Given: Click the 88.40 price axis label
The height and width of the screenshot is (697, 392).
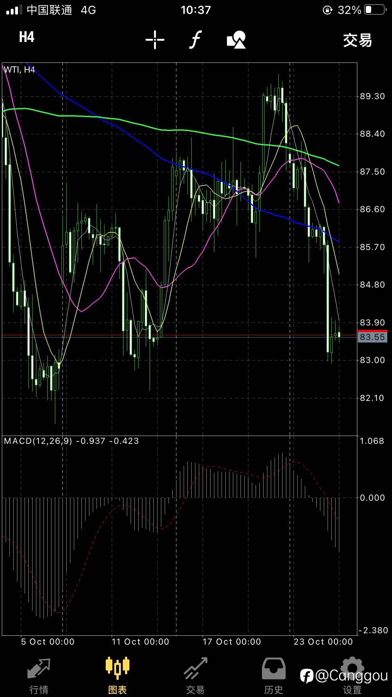Looking at the screenshot, I should coord(372,134).
